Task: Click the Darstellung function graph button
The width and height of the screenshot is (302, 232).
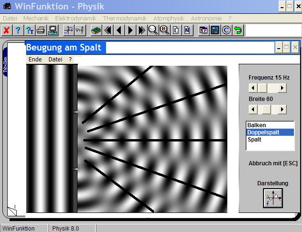Action: click(273, 198)
